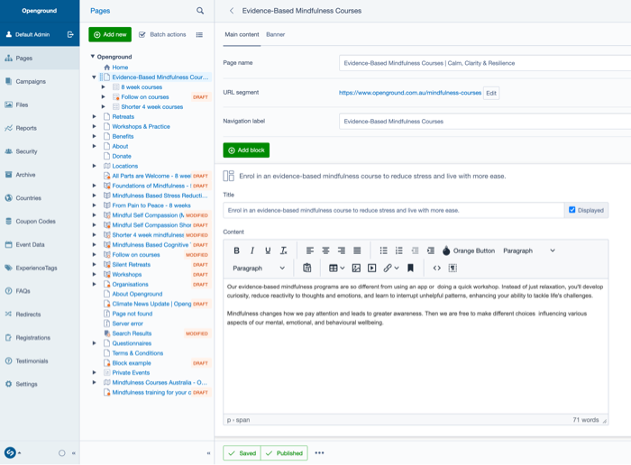Switch the pages panel to list view
Image resolution: width=631 pixels, height=465 pixels.
coord(199,34)
